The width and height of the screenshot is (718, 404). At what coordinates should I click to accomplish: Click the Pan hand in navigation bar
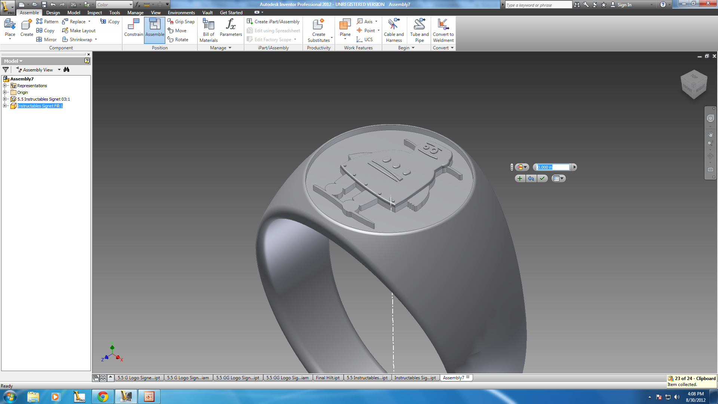click(711, 134)
